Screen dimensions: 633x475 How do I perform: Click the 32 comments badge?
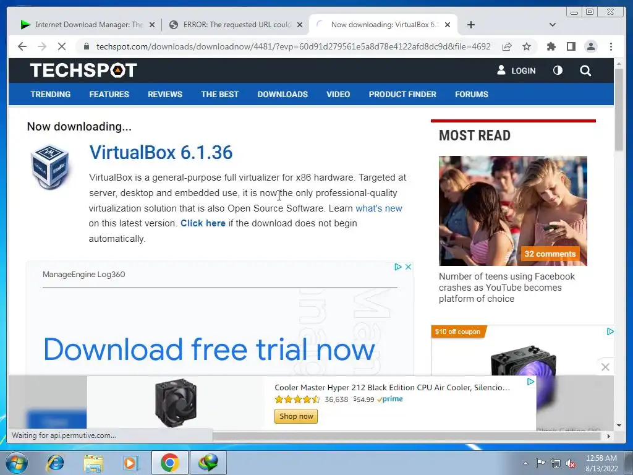point(550,254)
